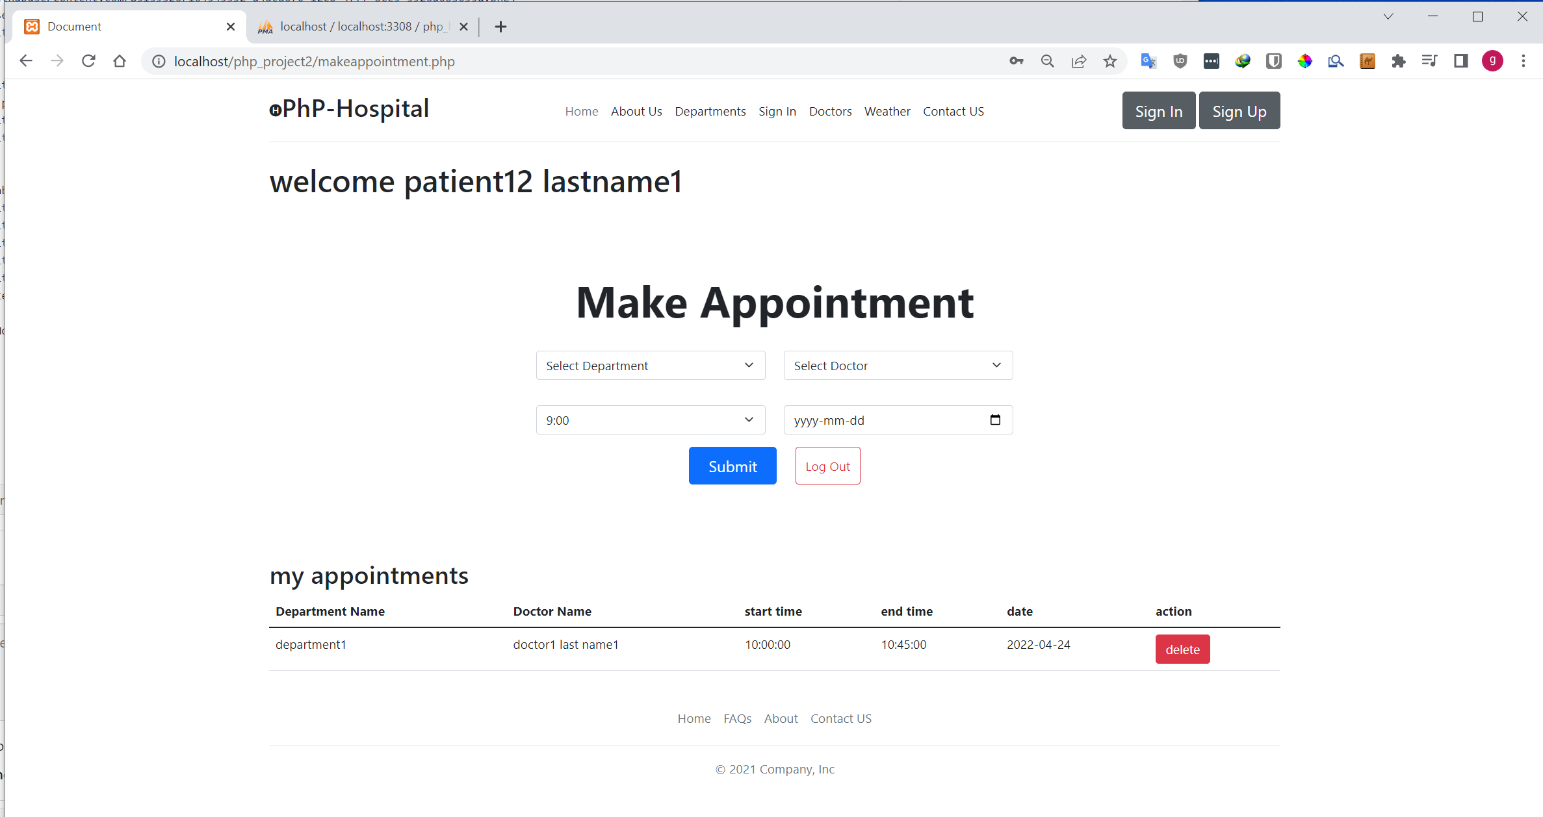The image size is (1543, 817).
Task: Click the Log Out button
Action: click(827, 466)
